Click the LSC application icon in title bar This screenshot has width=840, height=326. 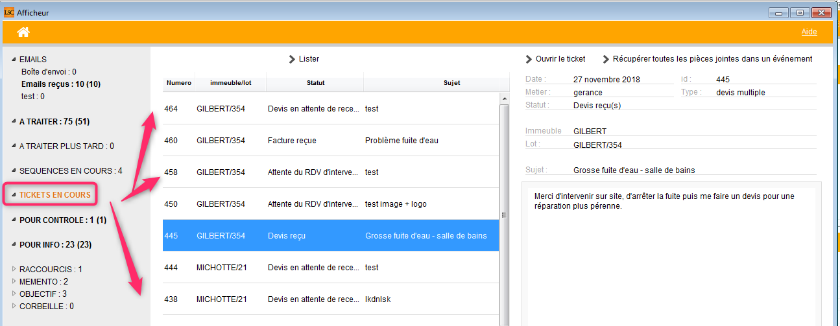(9, 12)
